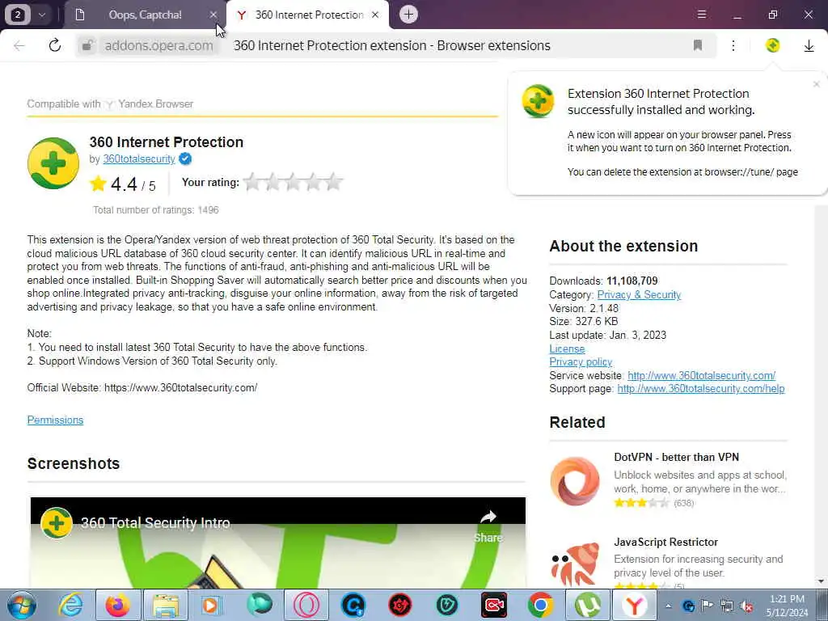Launch Opera browser from taskbar
828x621 pixels.
coord(306,605)
